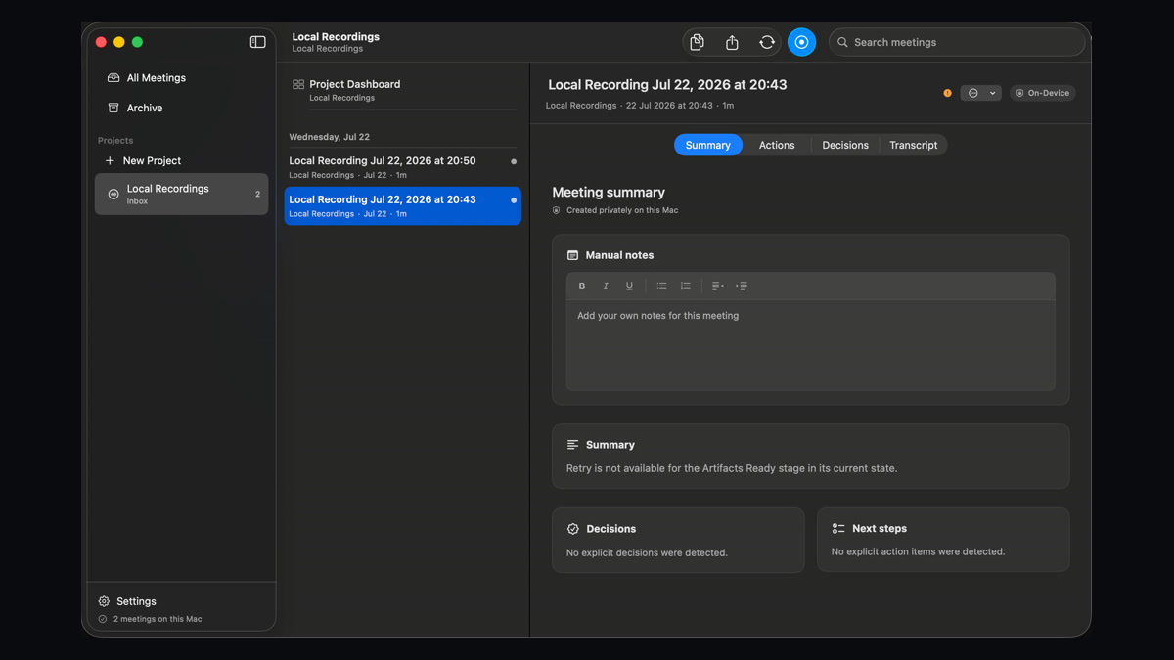Increase indent in Manual notes
Screen dimensions: 1174x660
tap(742, 286)
